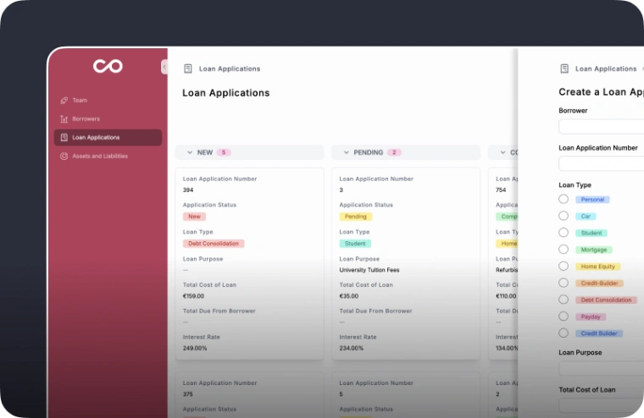Screen dimensions: 644x418
Task: Click document icon beside main Loan Applications breadcrumb
Action: (188, 69)
